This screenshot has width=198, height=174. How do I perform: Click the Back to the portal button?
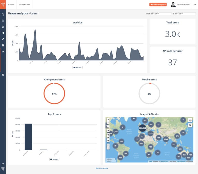pyautogui.click(x=158, y=5)
